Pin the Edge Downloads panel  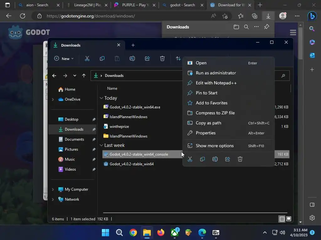[266, 27]
